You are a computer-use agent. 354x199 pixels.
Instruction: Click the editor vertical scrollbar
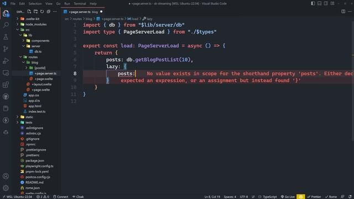pyautogui.click(x=353, y=81)
